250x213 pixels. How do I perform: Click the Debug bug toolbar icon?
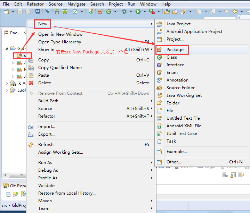(124, 11)
